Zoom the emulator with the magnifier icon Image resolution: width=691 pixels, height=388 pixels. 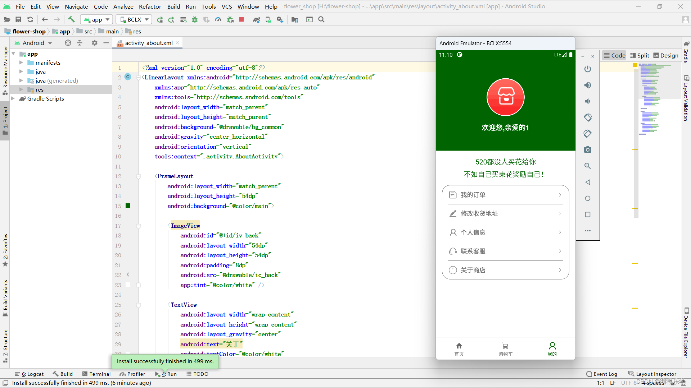pyautogui.click(x=588, y=166)
